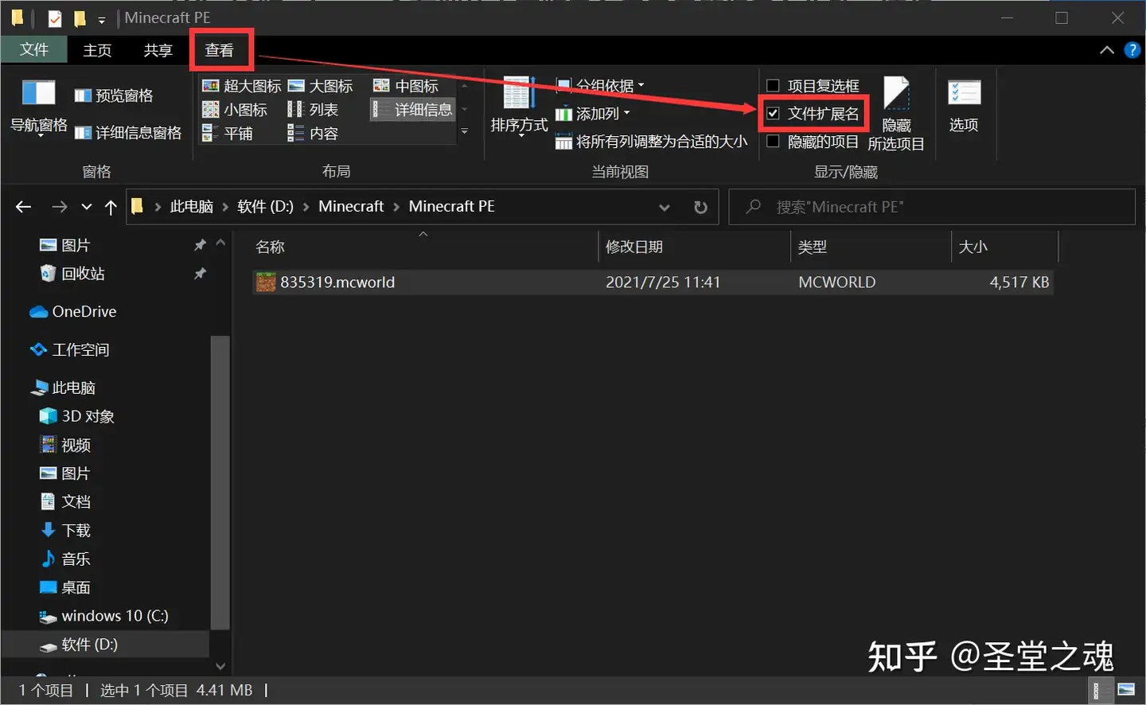Screen dimensions: 1146x705
Task: Open OneDrive in the sidebar
Action: (x=73, y=312)
